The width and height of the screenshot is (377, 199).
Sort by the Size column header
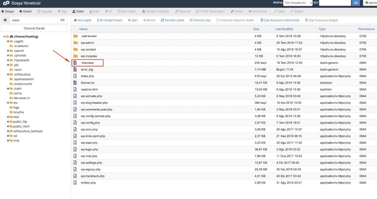tap(256, 29)
